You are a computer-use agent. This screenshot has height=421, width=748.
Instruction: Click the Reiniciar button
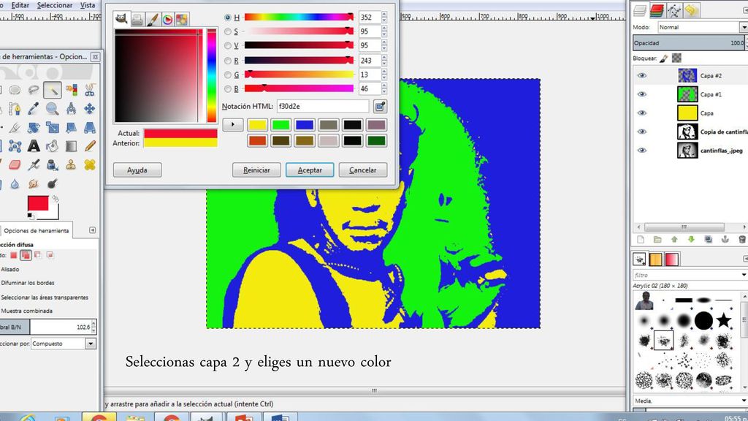tap(256, 170)
